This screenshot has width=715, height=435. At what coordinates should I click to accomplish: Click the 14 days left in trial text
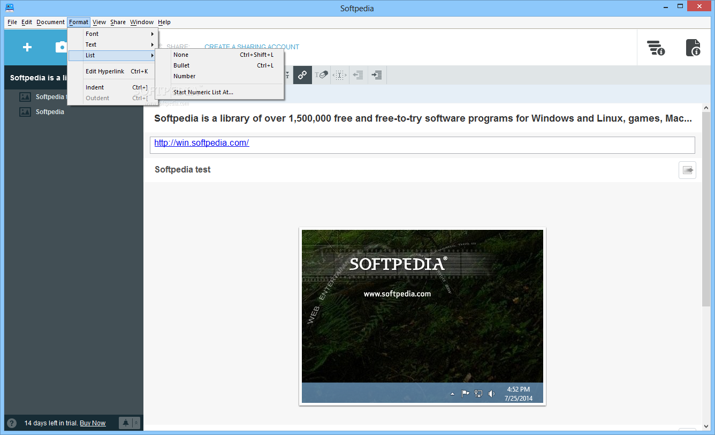pos(51,423)
